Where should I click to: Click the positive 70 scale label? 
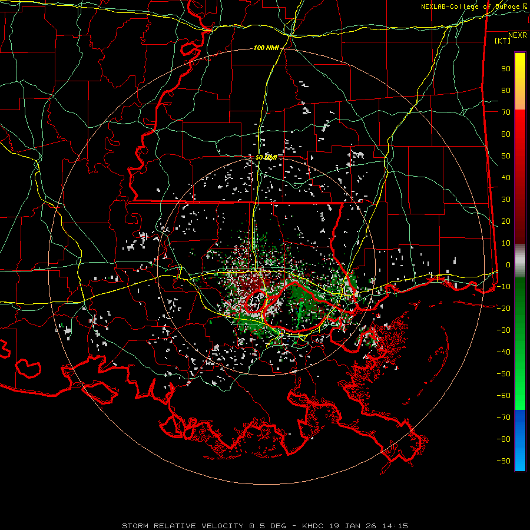[506, 112]
